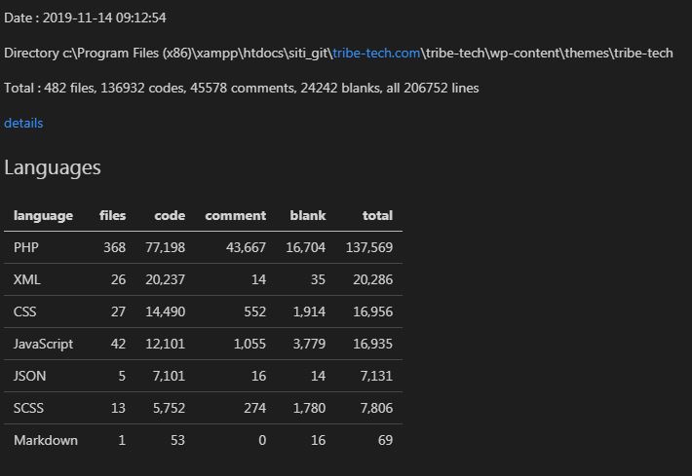Screen dimensions: 692x476
Task: Click the language column header
Action: coord(43,215)
